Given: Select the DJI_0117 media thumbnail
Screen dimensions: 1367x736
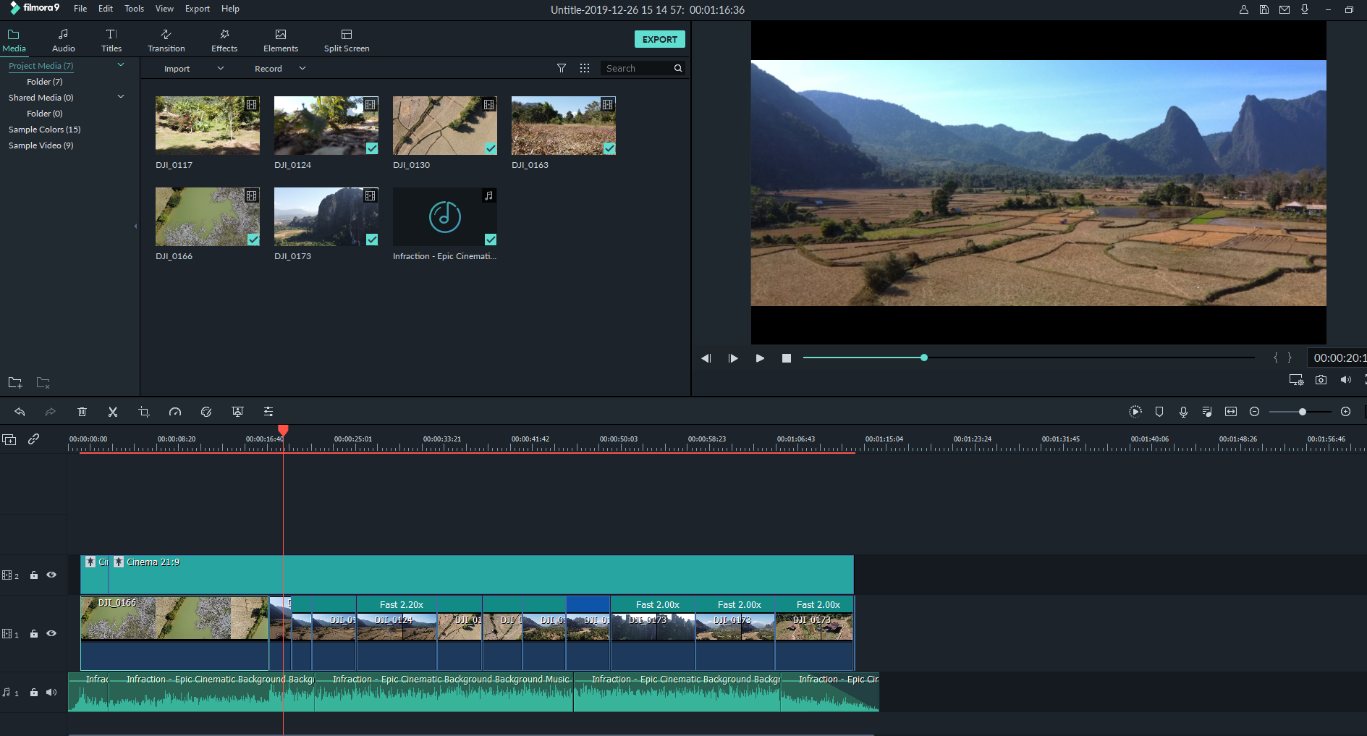Looking at the screenshot, I should tap(207, 126).
